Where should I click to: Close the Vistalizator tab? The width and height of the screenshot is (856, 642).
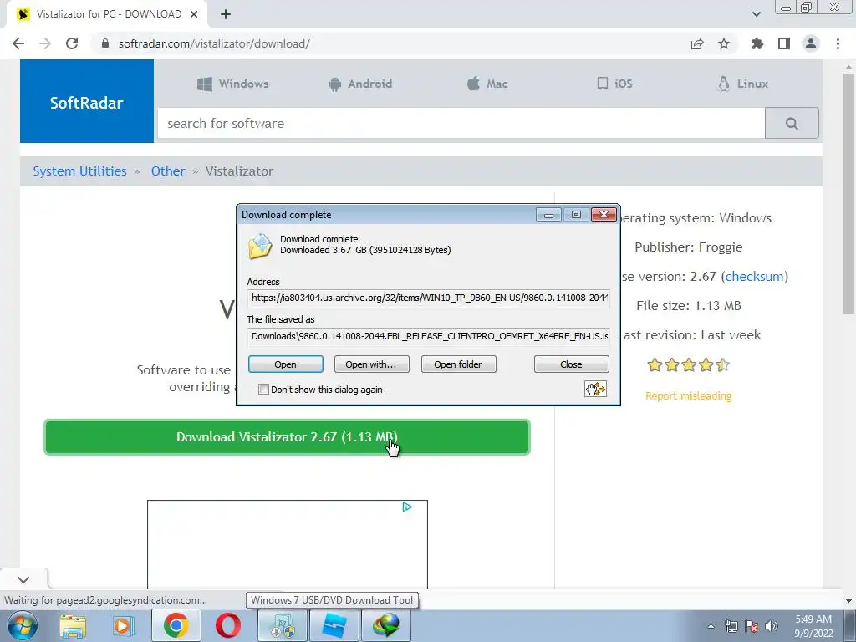(x=194, y=14)
